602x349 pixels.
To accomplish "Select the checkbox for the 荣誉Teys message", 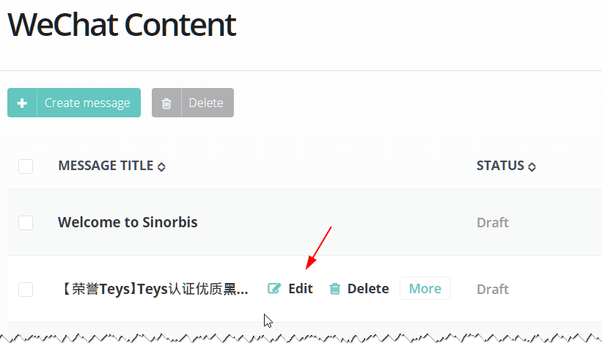I will click(26, 290).
